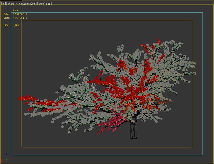This screenshot has width=214, height=164.
Task: Select the tree trunk wireframe
Action: click(133, 130)
